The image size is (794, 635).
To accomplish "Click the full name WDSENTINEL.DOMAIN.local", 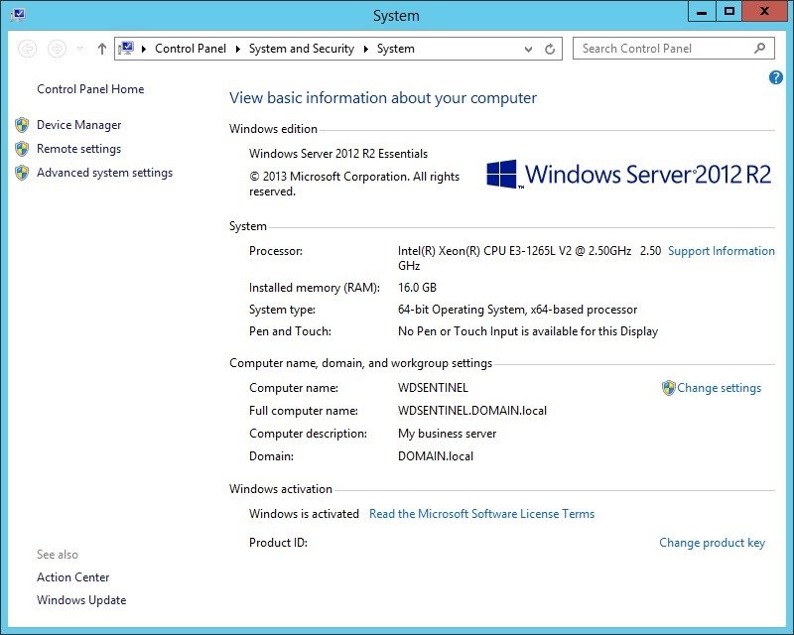I will pyautogui.click(x=472, y=411).
